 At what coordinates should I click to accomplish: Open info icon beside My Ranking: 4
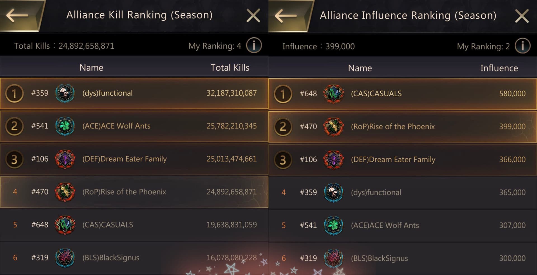pyautogui.click(x=254, y=45)
